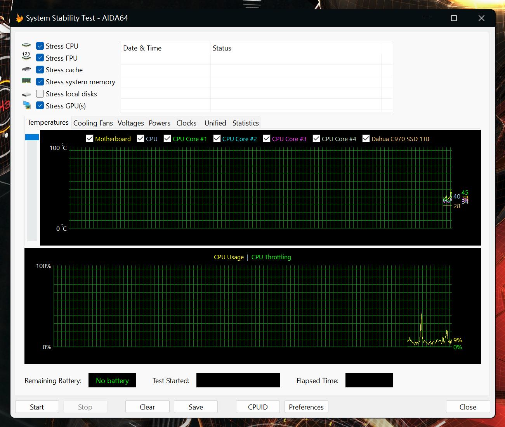Viewport: 505px width, 427px height.
Task: Click the local disks drive icon
Action: (26, 94)
